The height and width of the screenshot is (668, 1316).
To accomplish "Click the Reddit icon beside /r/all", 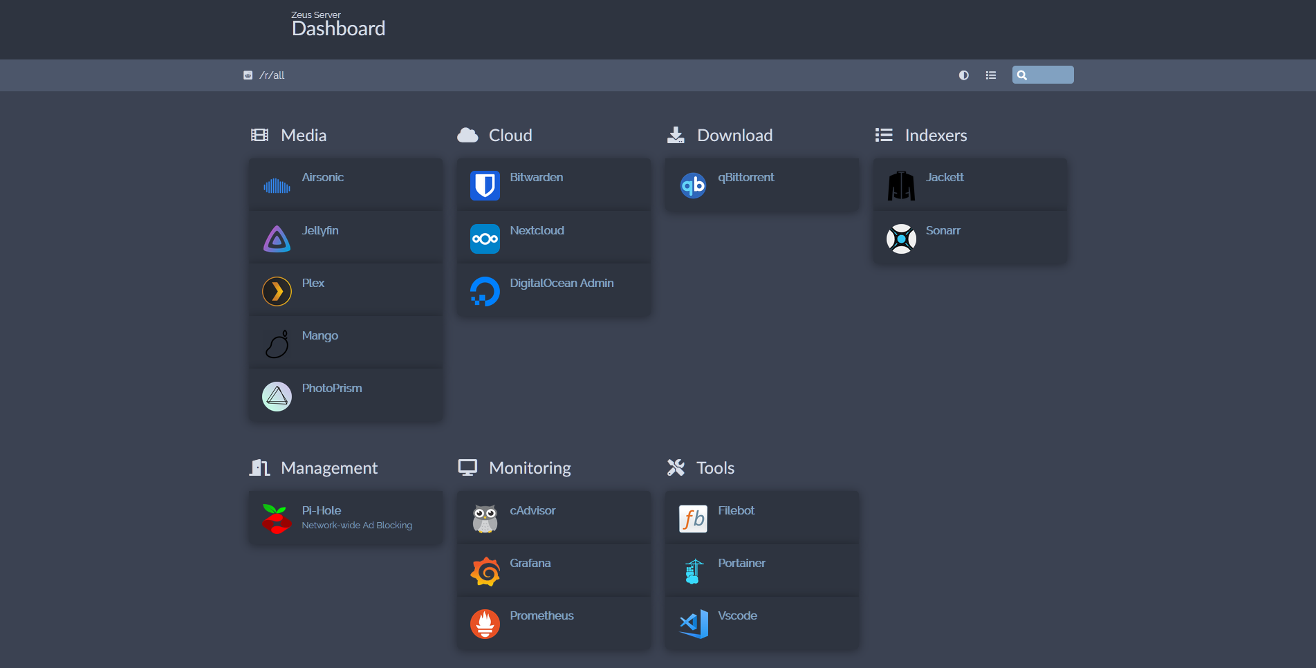I will 248,75.
